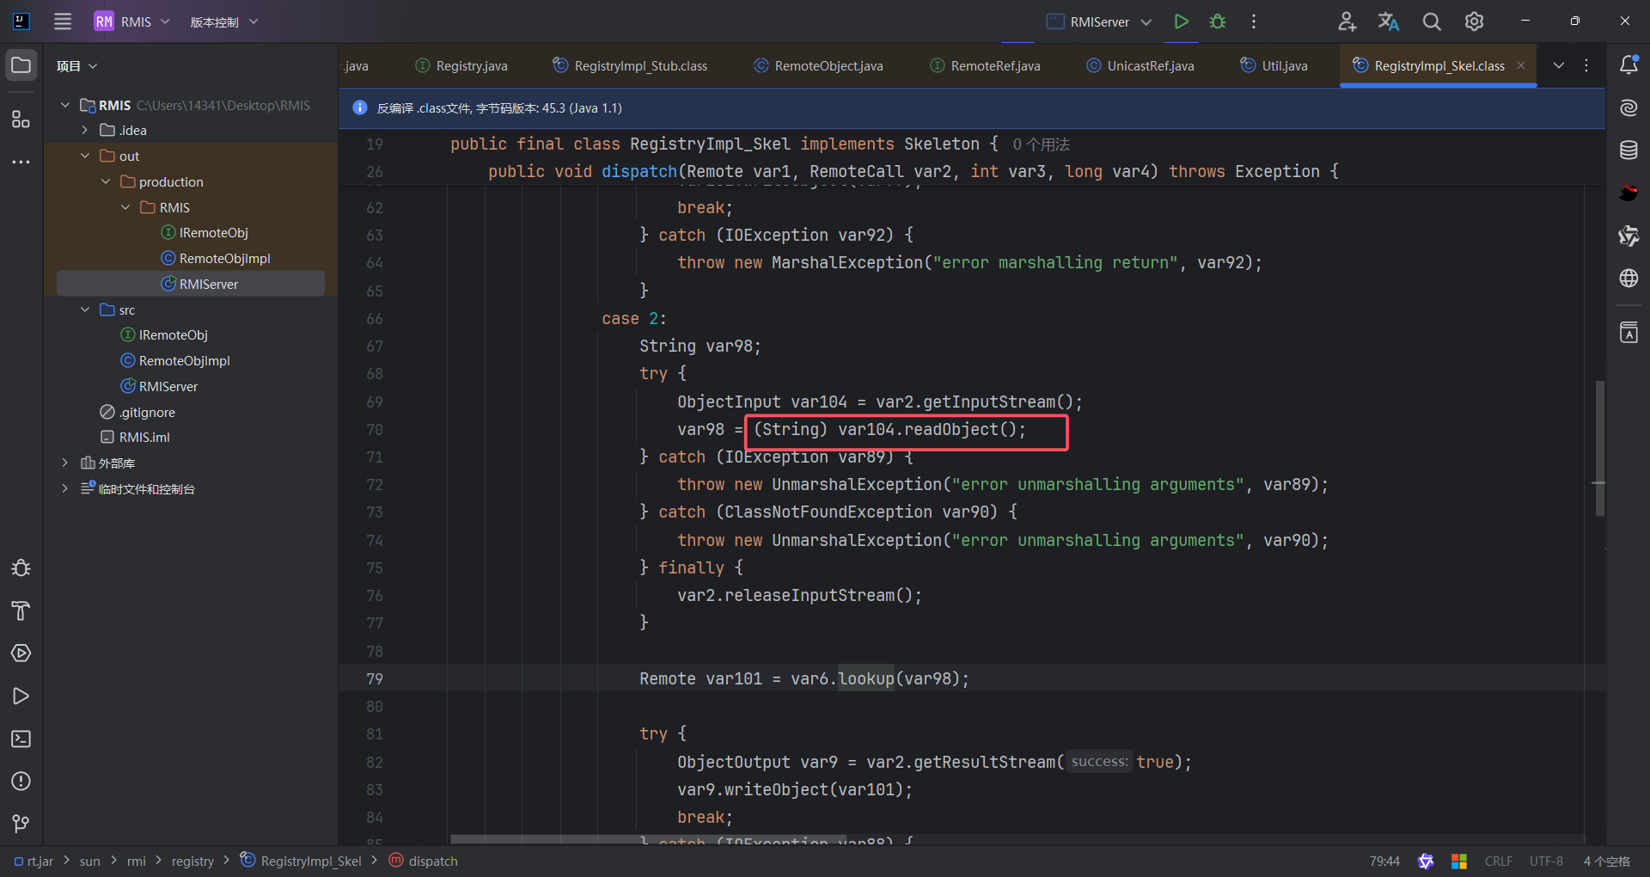The width and height of the screenshot is (1650, 877).
Task: Switch to UnicastRef.java tab
Action: (x=1140, y=65)
